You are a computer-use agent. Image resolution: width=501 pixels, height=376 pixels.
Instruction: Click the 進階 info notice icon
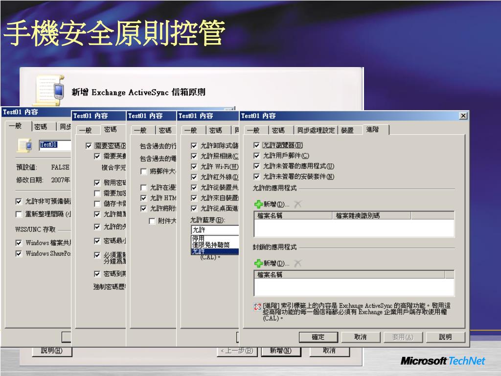[257, 306]
